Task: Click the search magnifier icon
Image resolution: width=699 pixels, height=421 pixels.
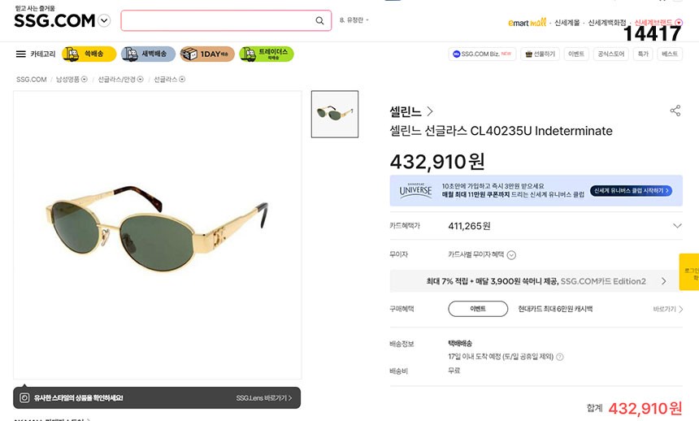Action: point(320,20)
